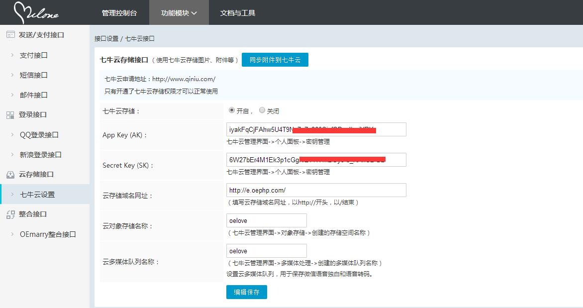Open 新浪登录接口 in the sidebar
Screen dimensions: 583x308
pos(40,155)
